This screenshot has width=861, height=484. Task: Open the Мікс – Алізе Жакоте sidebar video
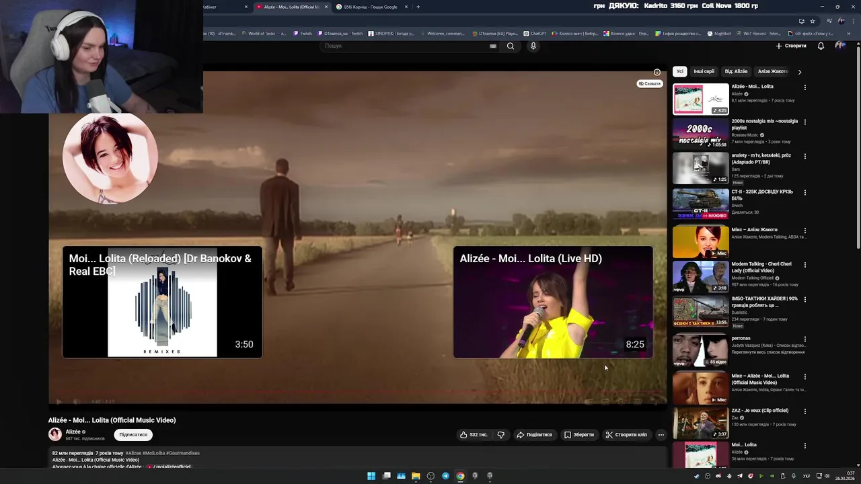[x=701, y=242]
